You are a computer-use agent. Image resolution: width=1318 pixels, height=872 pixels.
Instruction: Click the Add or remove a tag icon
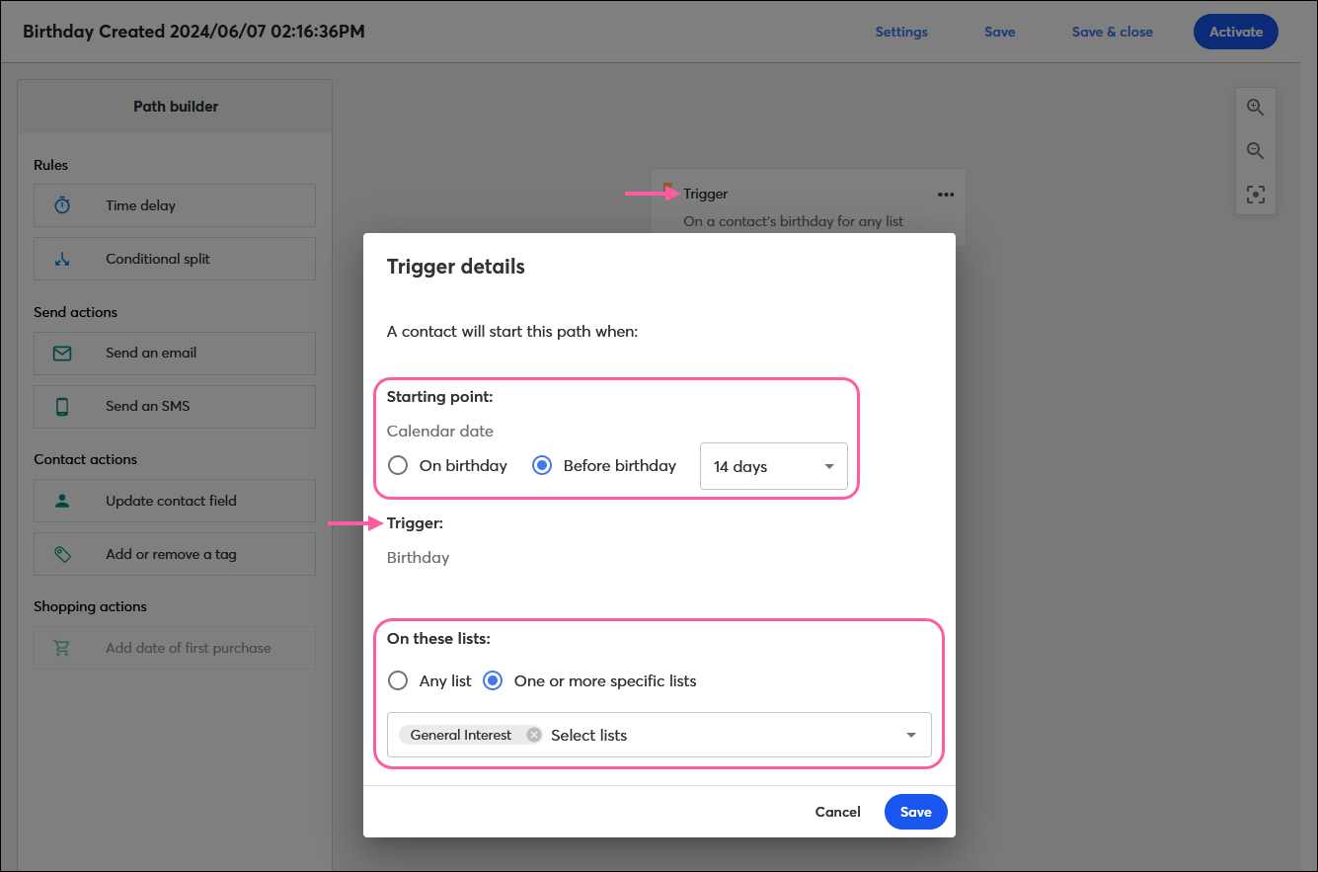click(61, 554)
